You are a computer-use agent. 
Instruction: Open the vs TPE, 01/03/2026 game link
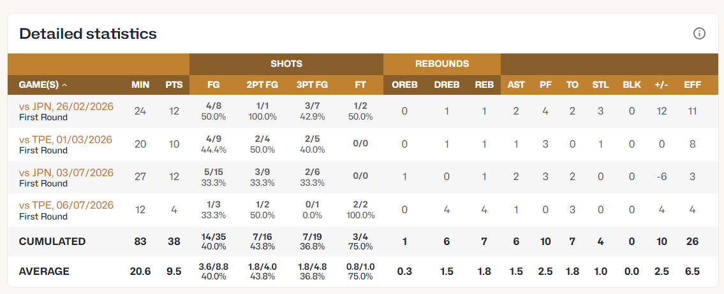(x=66, y=139)
